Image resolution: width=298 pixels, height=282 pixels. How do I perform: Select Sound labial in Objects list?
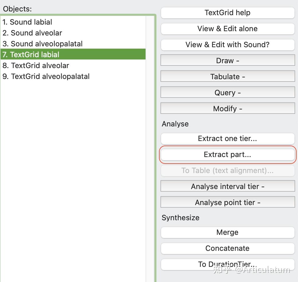28,22
